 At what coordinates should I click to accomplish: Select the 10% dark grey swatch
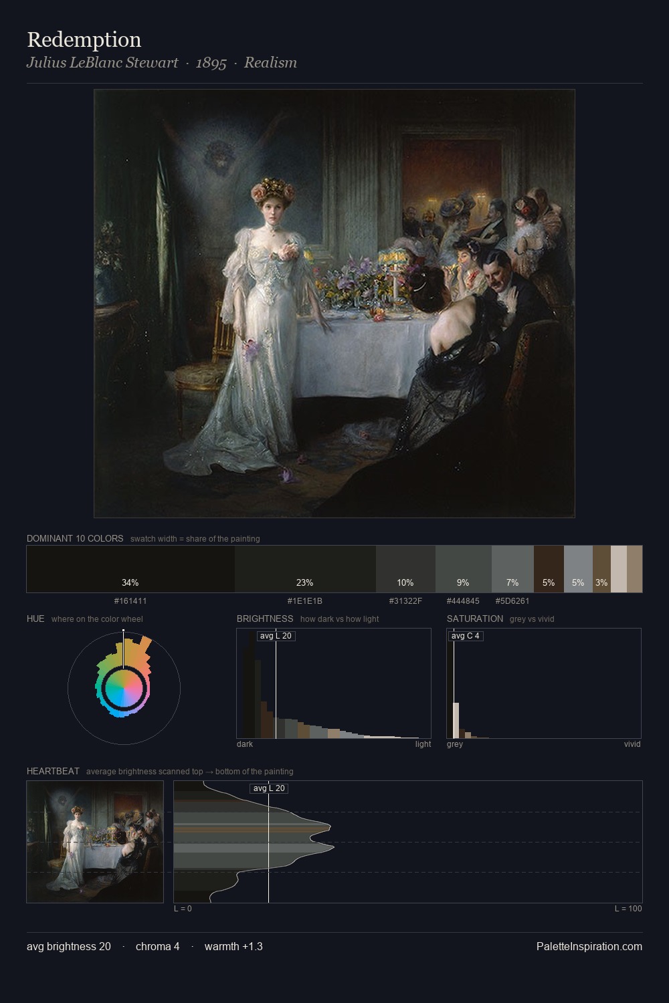click(405, 569)
